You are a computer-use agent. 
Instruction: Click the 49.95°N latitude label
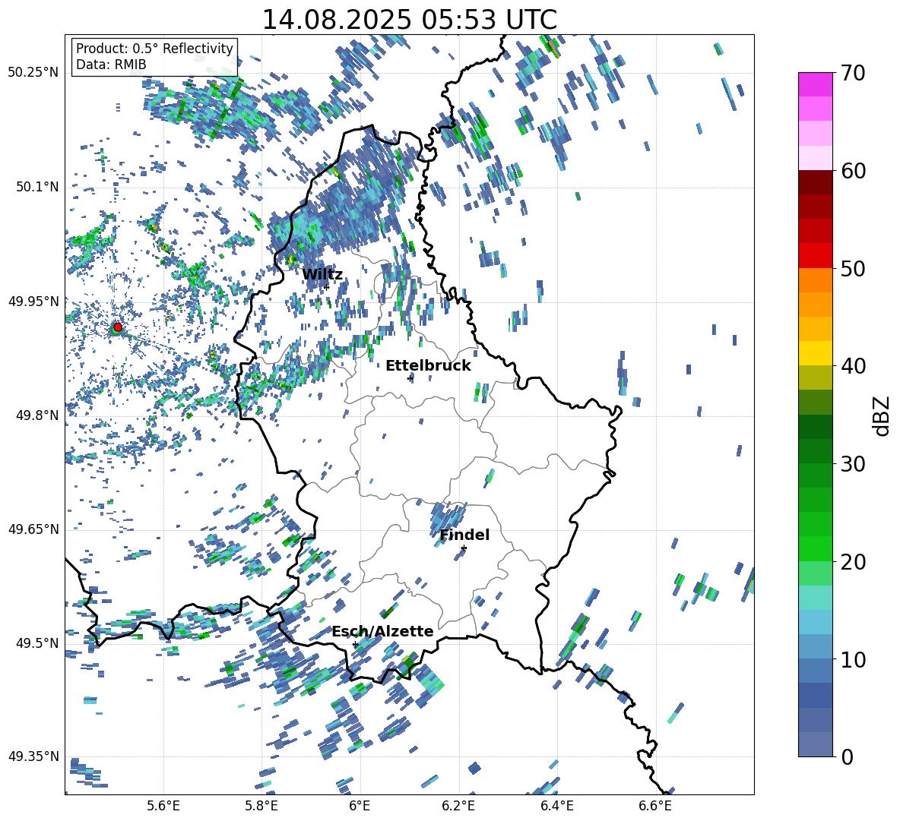click(x=33, y=301)
